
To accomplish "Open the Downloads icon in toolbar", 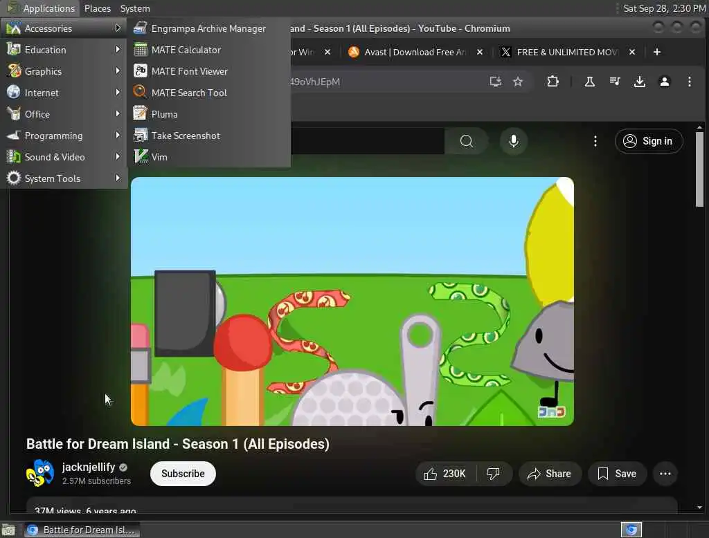I will tap(639, 82).
